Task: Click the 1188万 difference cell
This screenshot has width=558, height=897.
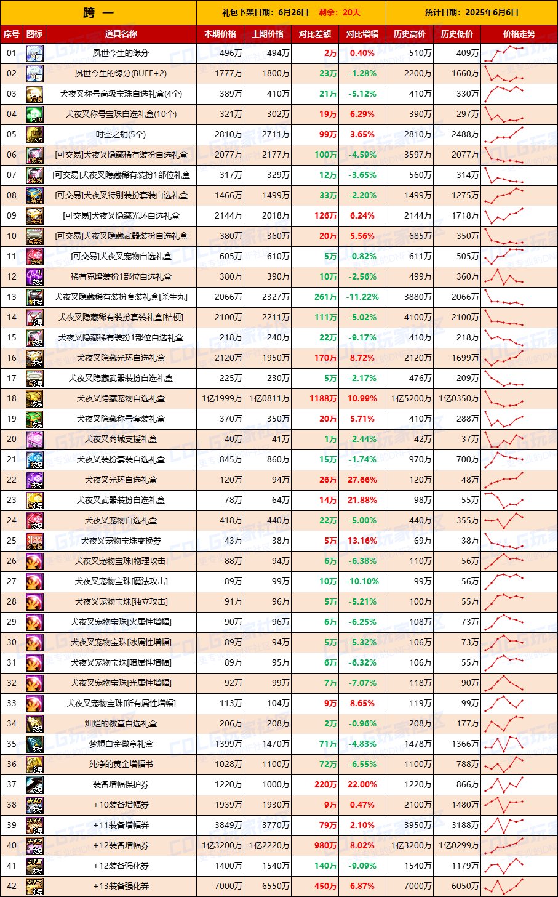Action: click(315, 399)
